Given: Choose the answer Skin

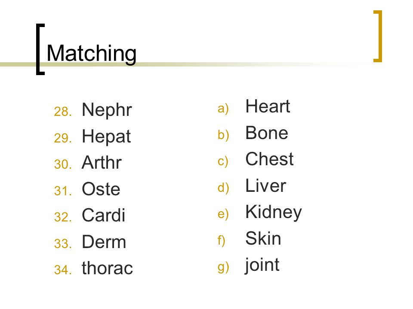Looking at the screenshot, I should pyautogui.click(x=263, y=238).
